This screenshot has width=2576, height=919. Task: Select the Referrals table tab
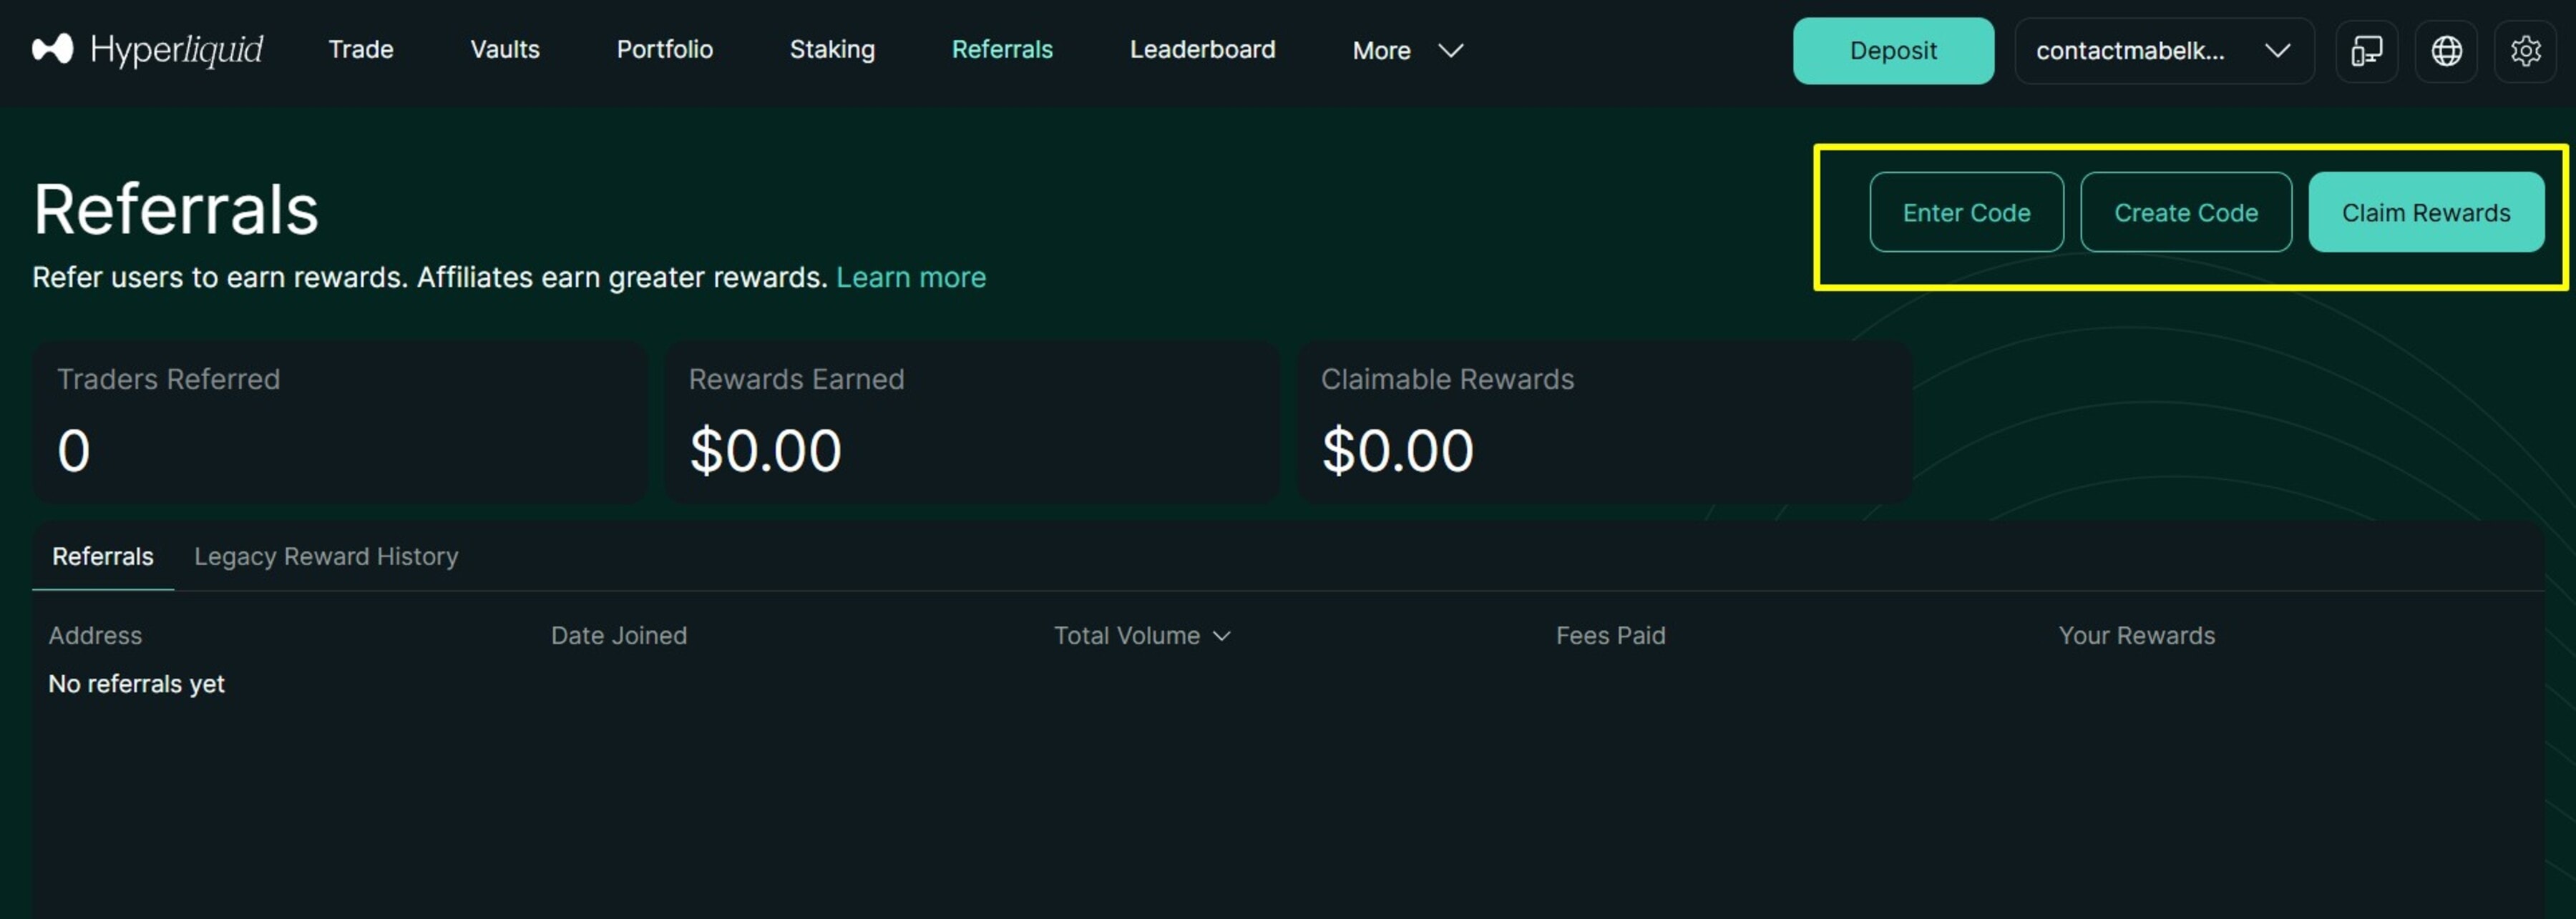(103, 556)
